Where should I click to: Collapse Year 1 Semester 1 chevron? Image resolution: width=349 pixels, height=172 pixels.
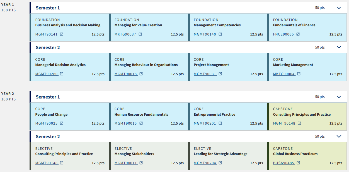click(339, 8)
